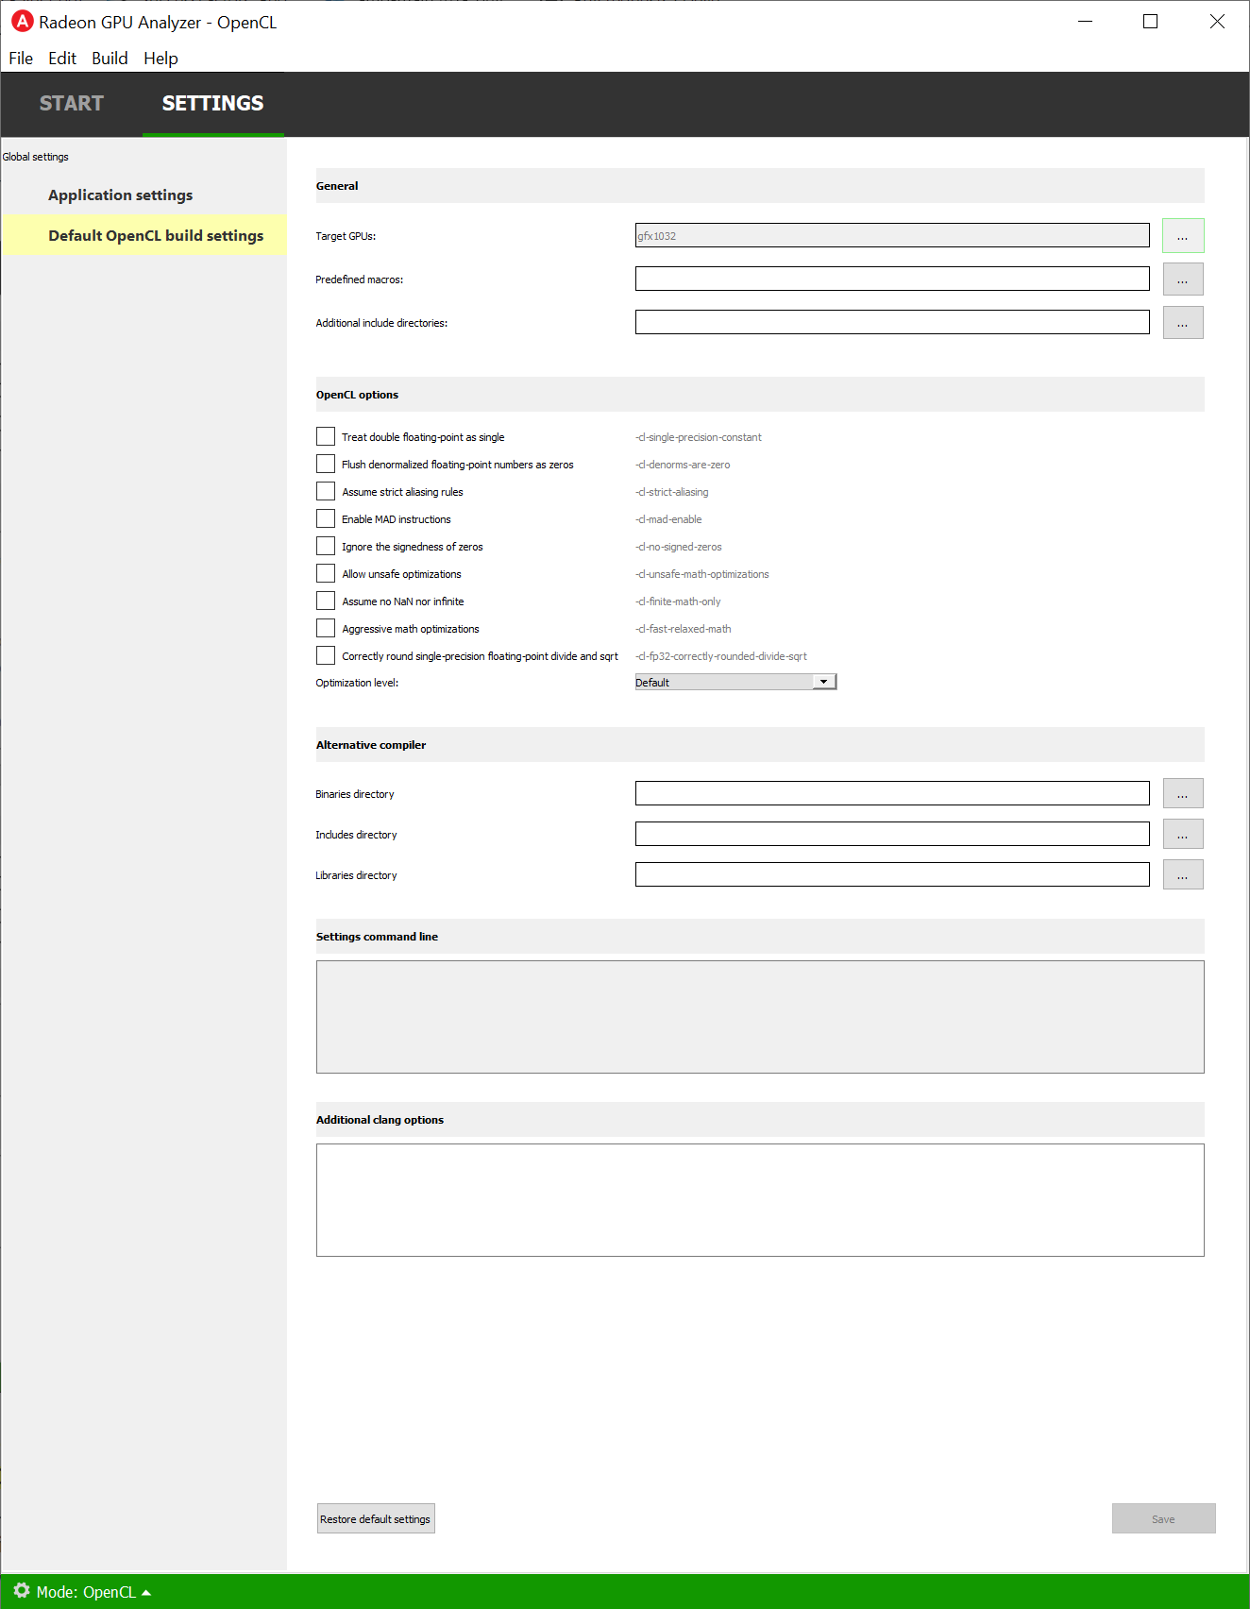Click the Radeon GPU Analyzer logo icon

[22, 21]
